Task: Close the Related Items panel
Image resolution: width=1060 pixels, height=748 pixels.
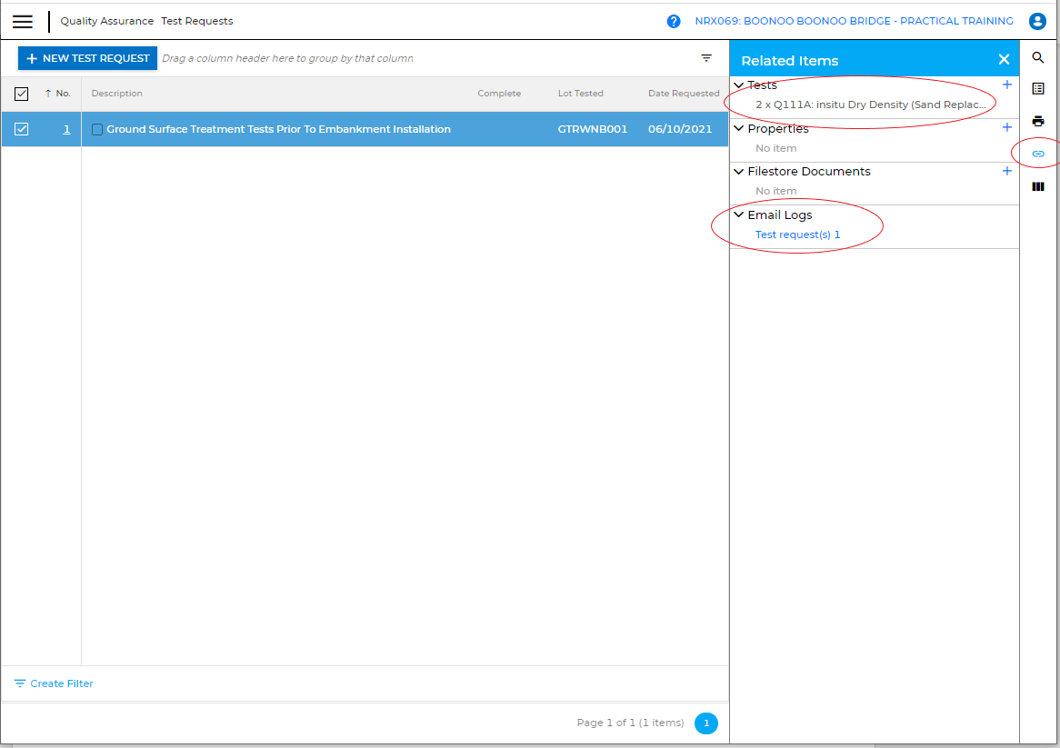Action: coord(1004,60)
